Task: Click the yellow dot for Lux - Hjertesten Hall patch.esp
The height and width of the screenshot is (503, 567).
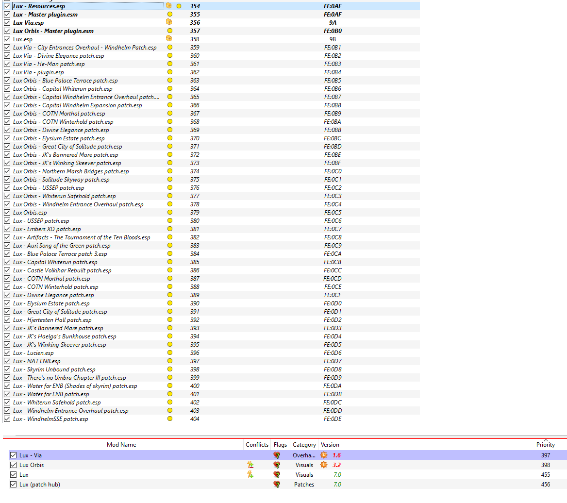Action: coord(169,319)
